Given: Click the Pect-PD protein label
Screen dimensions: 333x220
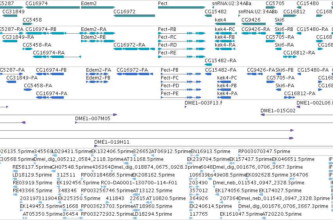Looking at the screenshot, I should pos(170,86).
